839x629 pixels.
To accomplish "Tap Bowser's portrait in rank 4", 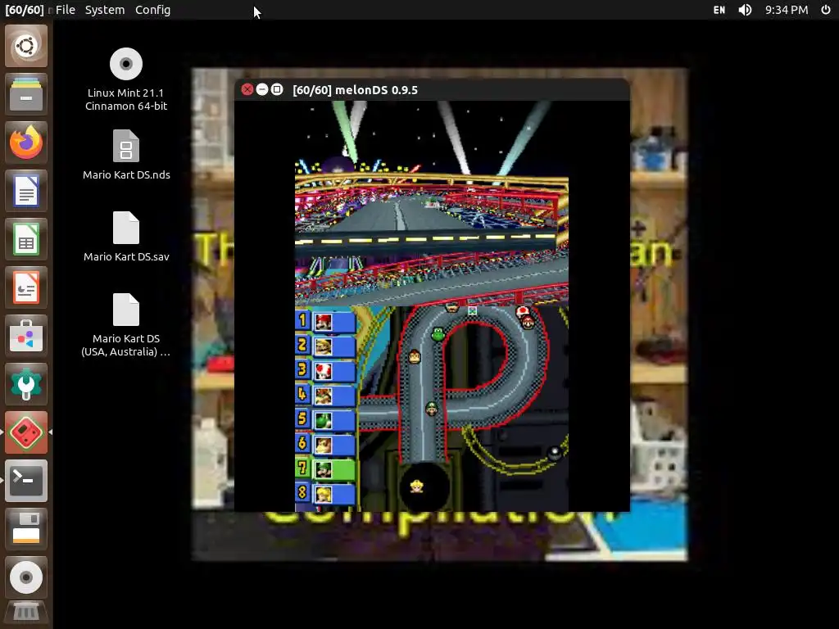I will 324,396.
